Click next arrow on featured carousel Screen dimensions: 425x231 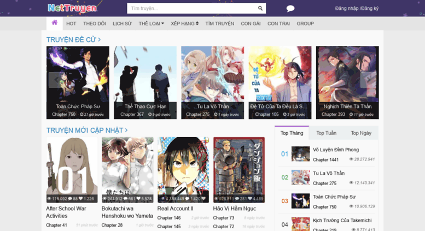369,80
